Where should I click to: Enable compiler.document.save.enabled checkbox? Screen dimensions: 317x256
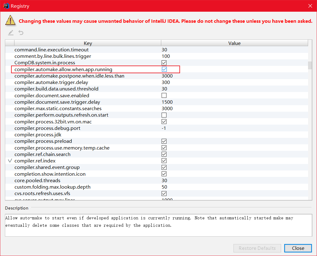point(164,95)
